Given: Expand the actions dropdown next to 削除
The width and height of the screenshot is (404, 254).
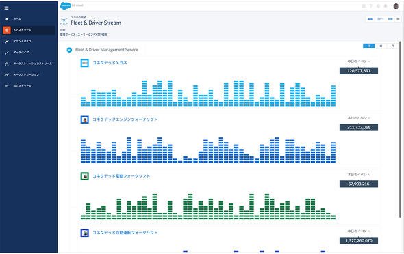Looking at the screenshot, I should [x=398, y=19].
